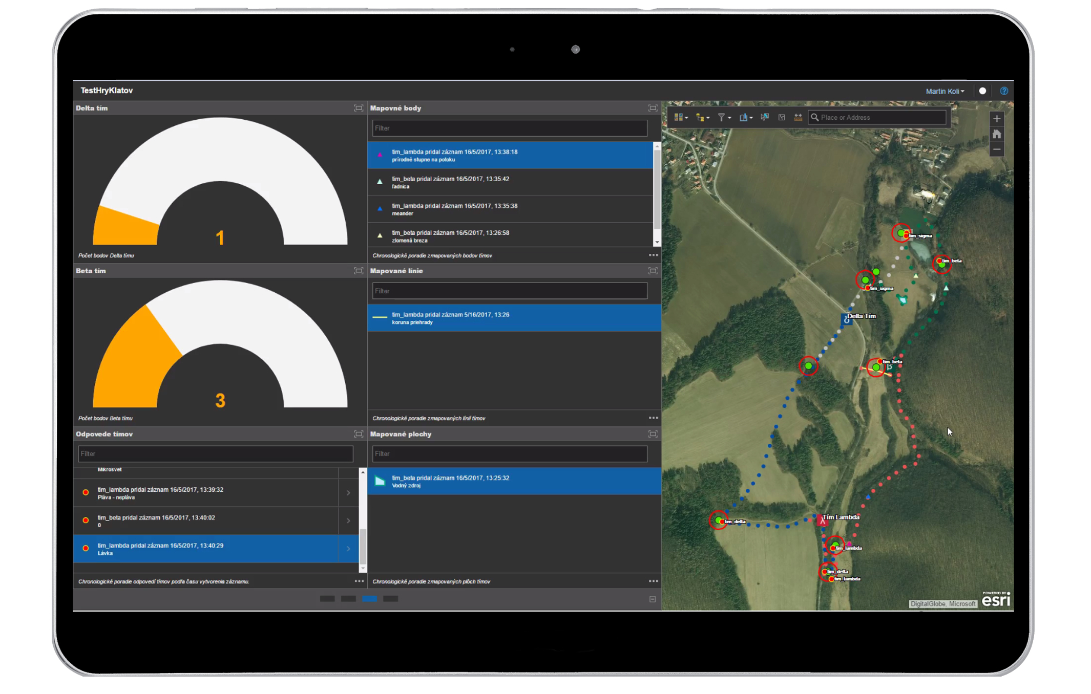The image size is (1091, 694).
Task: Click the Tím Lambda marker on map
Action: (823, 520)
